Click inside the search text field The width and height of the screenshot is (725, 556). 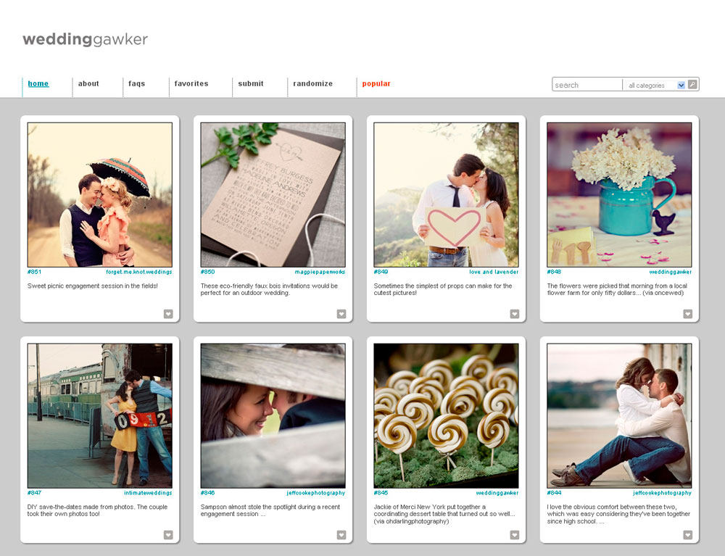click(x=587, y=85)
